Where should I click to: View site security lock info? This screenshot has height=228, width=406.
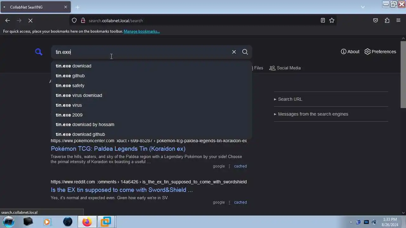click(x=83, y=21)
